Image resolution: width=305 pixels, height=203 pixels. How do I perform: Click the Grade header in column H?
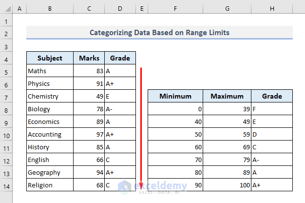(272, 96)
